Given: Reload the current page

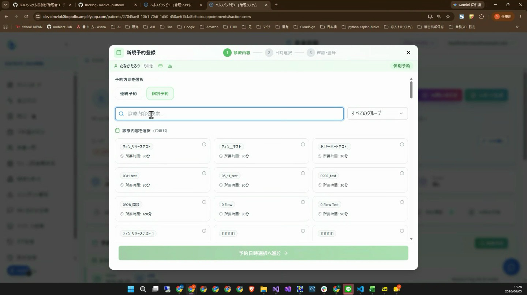Looking at the screenshot, I should 26,16.
